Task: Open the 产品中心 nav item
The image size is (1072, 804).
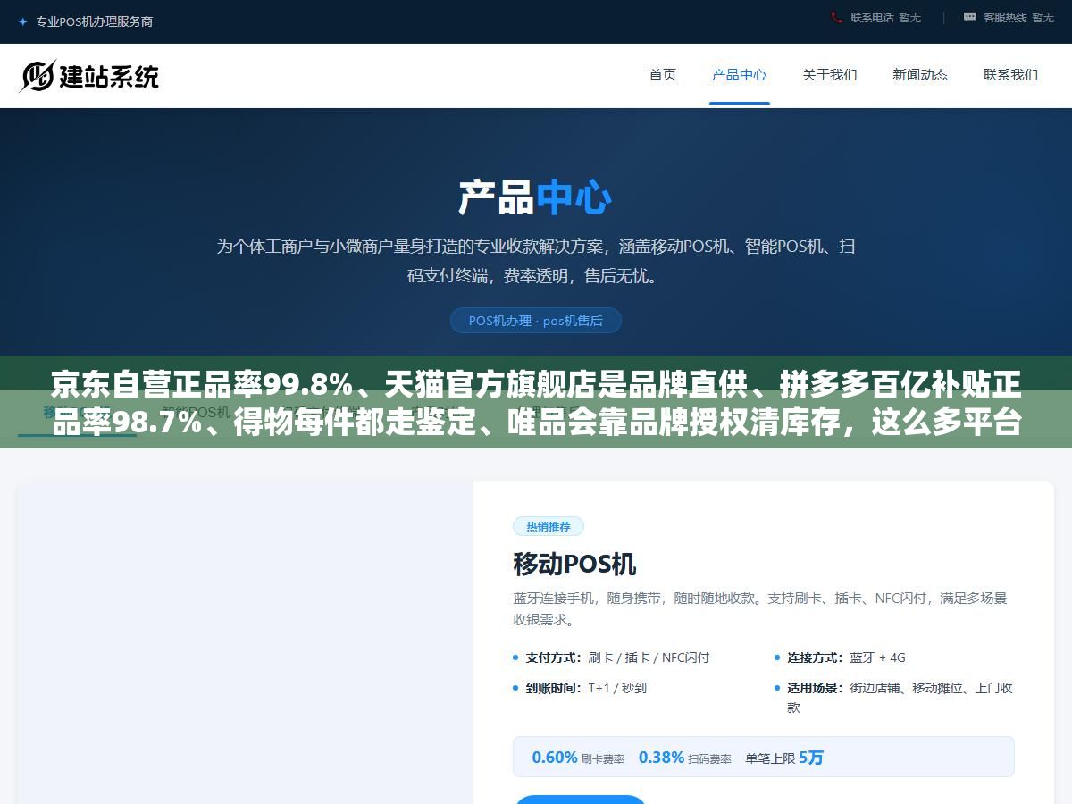Action: 740,75
